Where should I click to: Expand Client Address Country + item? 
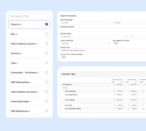click(x=29, y=44)
